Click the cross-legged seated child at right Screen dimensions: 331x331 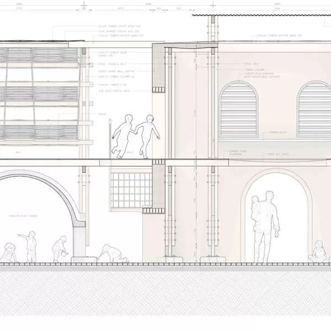(317, 252)
